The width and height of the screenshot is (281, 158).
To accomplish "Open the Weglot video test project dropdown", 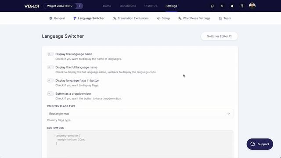I will click(60, 6).
